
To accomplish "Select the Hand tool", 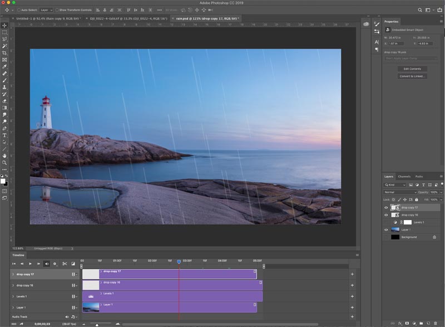I will click(x=4, y=155).
